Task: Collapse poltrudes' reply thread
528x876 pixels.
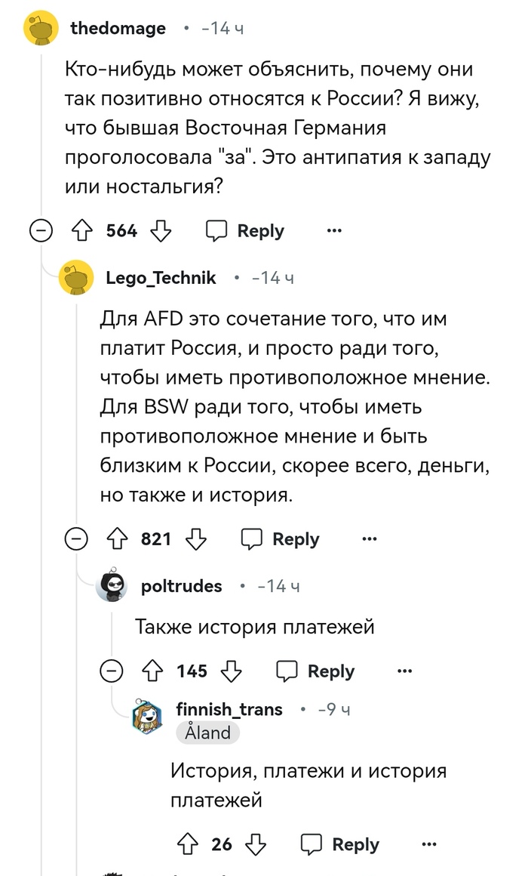Action: (x=112, y=671)
